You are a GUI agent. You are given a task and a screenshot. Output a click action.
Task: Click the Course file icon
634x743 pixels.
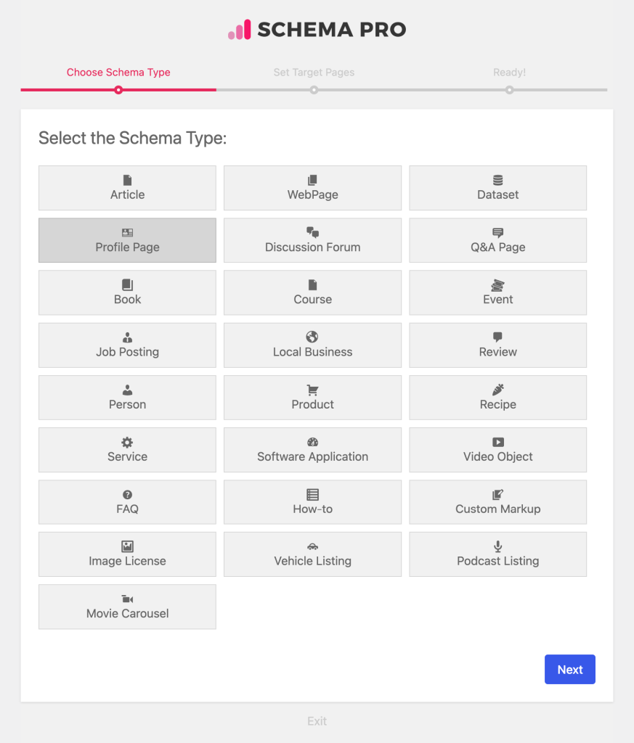[x=312, y=284]
